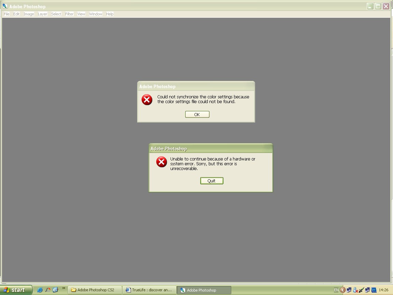The height and width of the screenshot is (295, 393).
Task: Click the safely remove hardware tray icon
Action: tap(361, 290)
